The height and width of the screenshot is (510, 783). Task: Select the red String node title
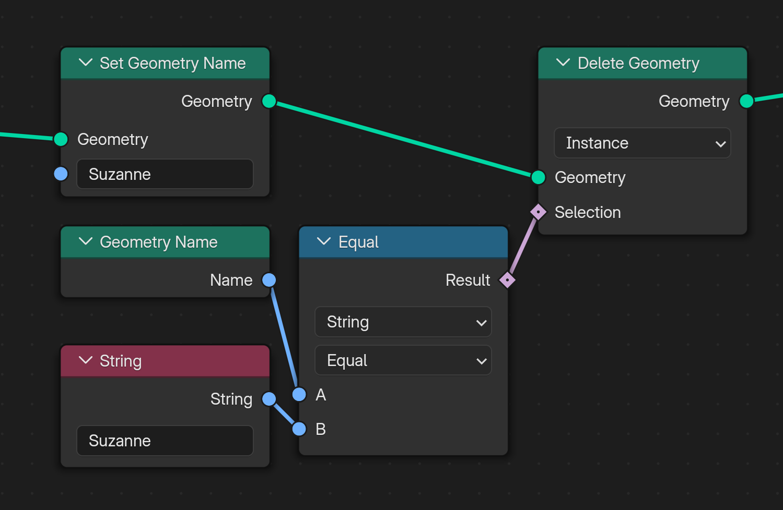[x=121, y=361]
